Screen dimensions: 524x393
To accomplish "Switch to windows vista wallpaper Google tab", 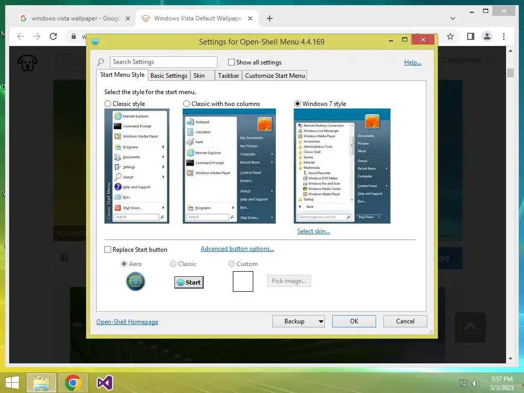I will click(75, 18).
